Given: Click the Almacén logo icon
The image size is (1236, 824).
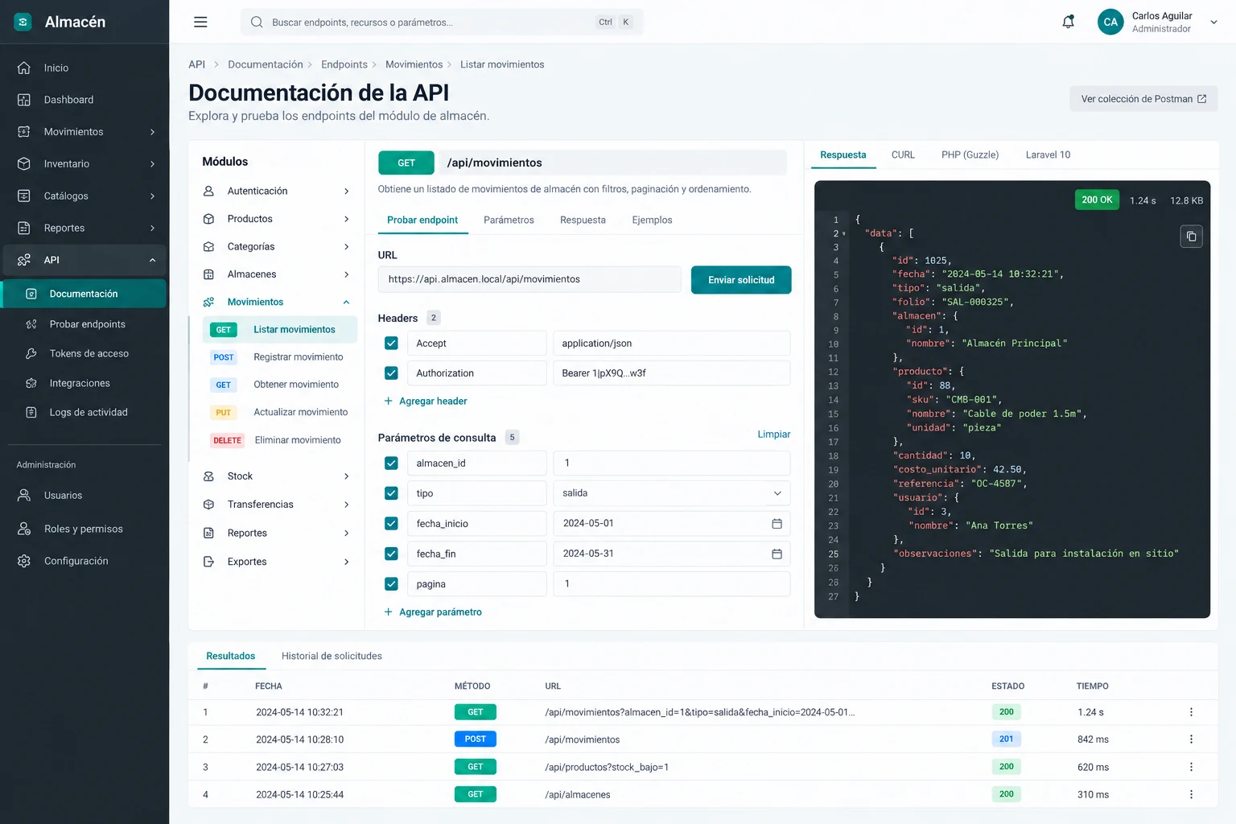Looking at the screenshot, I should pyautogui.click(x=23, y=22).
